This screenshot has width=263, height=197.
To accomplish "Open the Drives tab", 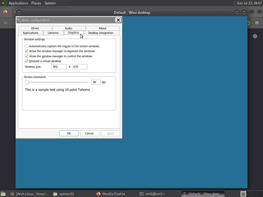I will coord(35,28).
